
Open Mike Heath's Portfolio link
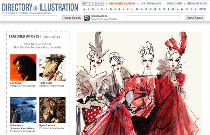[x=14, y=131]
